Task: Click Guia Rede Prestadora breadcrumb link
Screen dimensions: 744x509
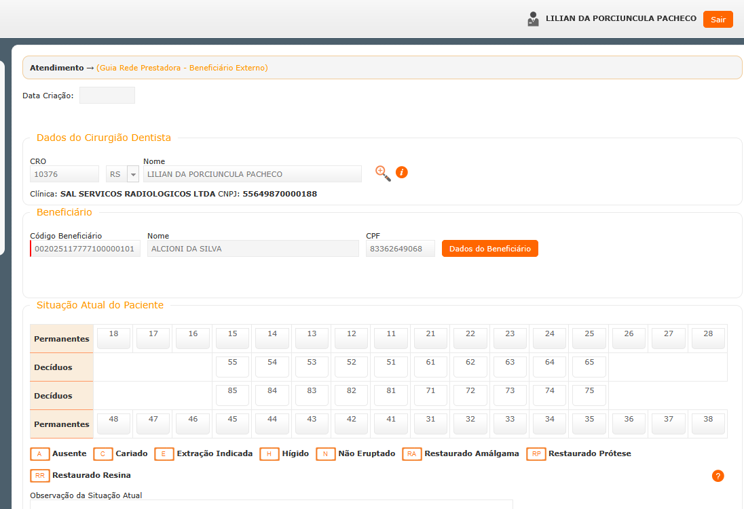Action: (182, 68)
